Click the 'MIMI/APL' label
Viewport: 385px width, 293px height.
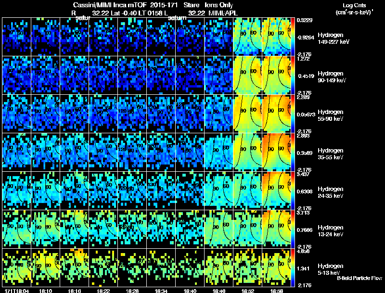point(223,13)
